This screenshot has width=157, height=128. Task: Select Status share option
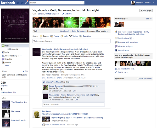[44, 36]
